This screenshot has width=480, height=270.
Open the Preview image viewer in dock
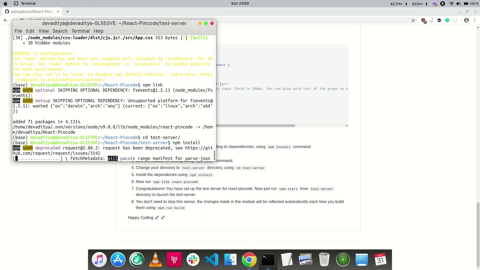pos(306,259)
